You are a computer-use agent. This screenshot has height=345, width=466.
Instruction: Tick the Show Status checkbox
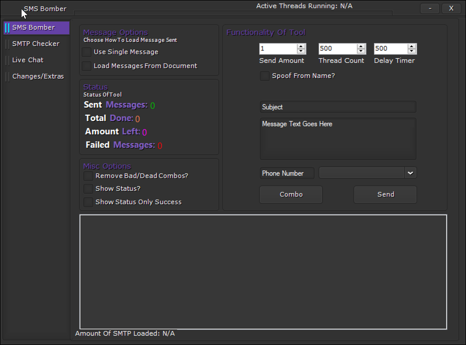coord(88,189)
